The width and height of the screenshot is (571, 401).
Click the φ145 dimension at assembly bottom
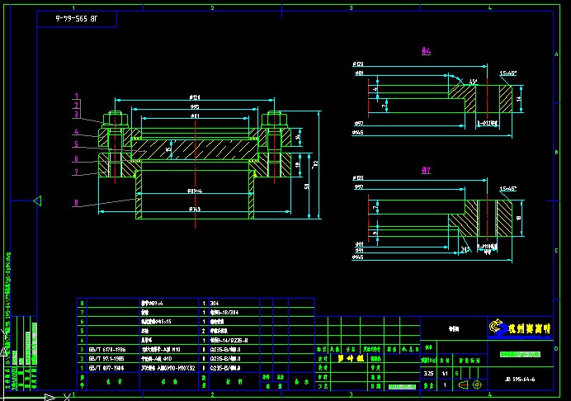(x=194, y=210)
